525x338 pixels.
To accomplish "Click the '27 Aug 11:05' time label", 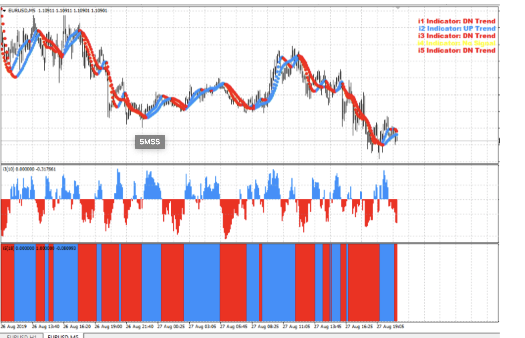I will [x=296, y=326].
